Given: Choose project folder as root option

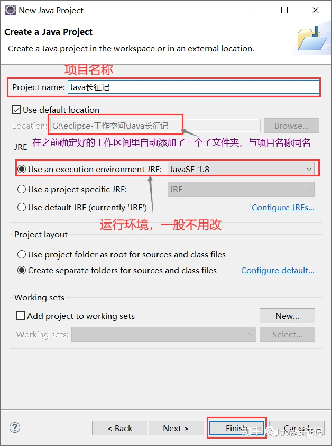Looking at the screenshot, I should [x=22, y=254].
